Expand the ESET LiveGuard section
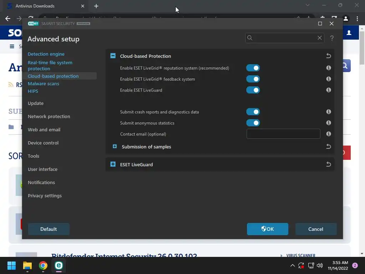Screen dimensions: 365x274 pyautogui.click(x=113, y=164)
